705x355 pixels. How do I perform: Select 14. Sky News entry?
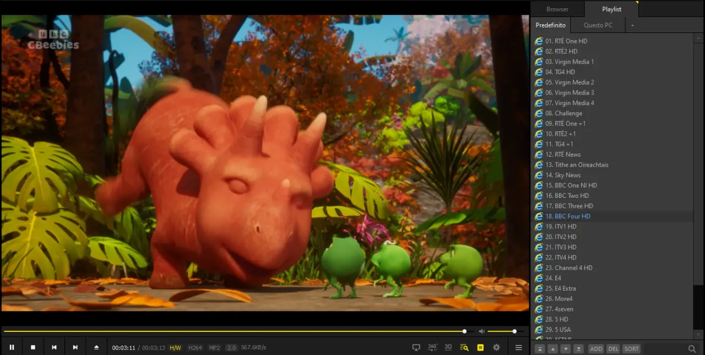coord(612,175)
